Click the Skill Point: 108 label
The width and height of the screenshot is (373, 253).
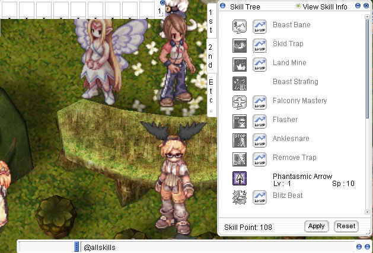[248, 228]
